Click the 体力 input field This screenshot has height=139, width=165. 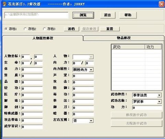click(32, 69)
